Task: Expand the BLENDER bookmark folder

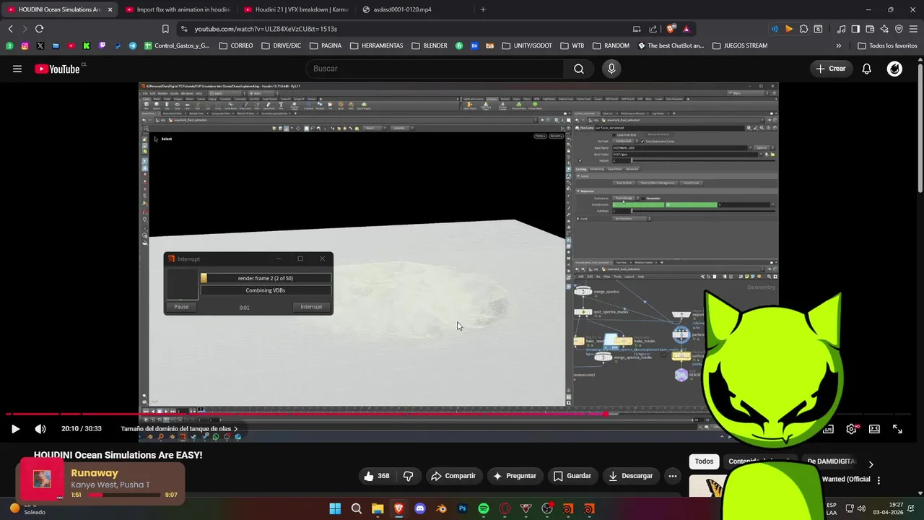Action: tap(430, 45)
